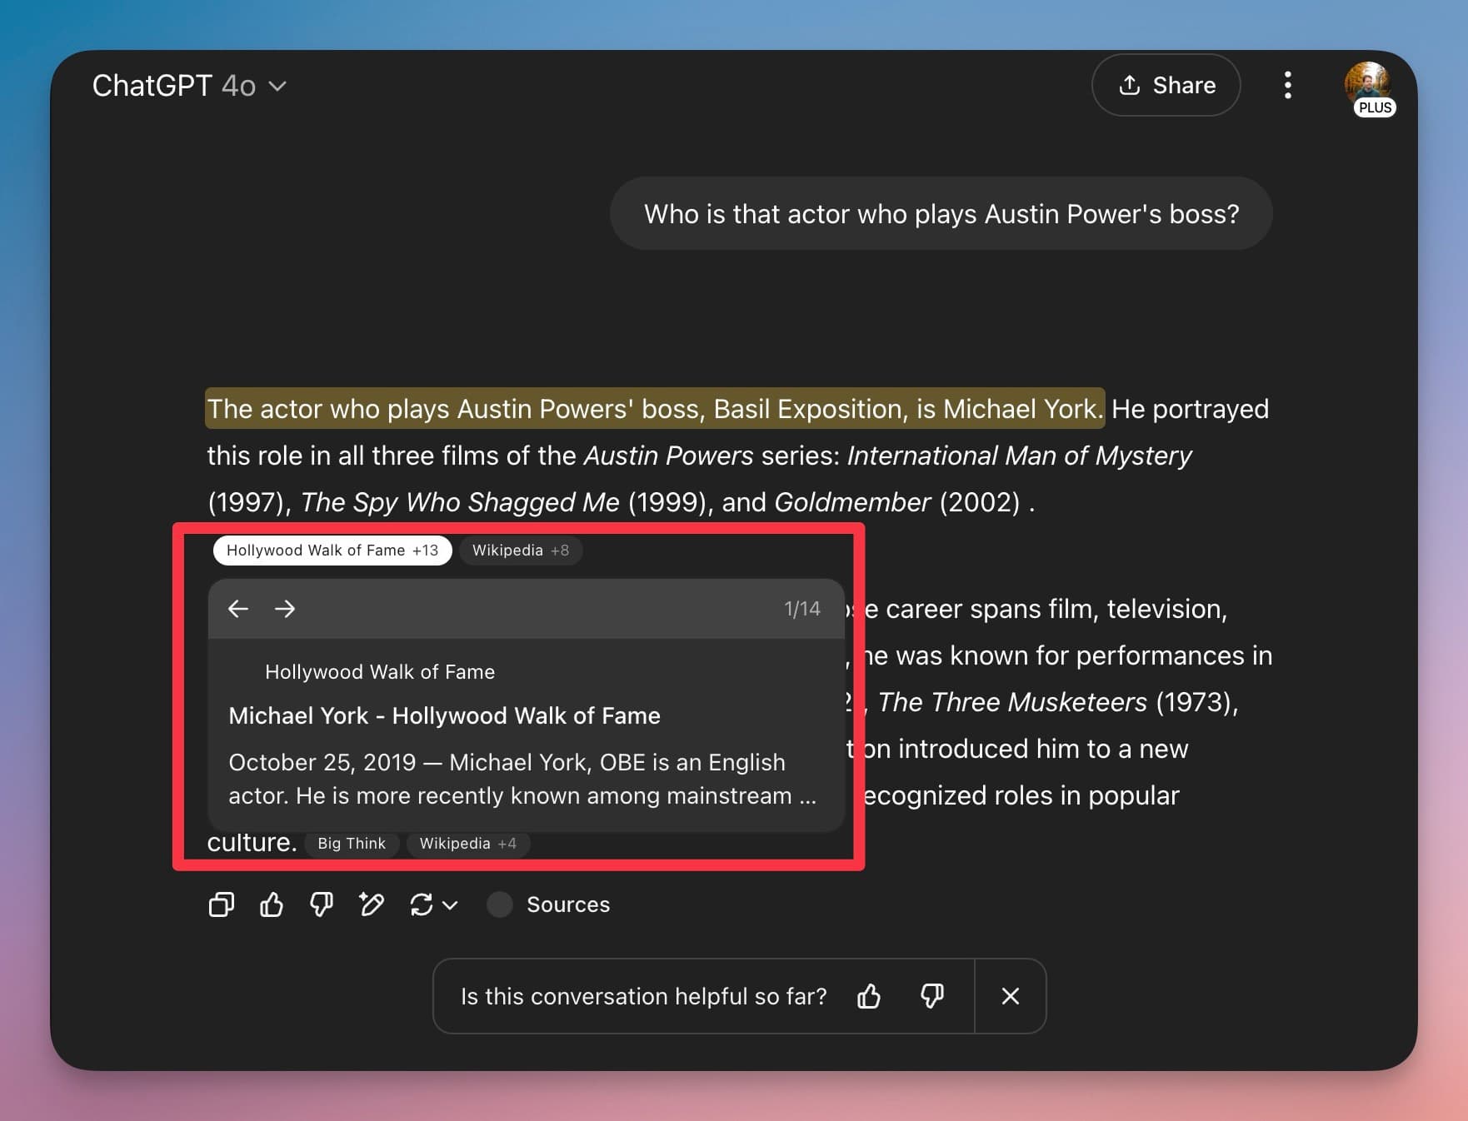Copy the response with the copy icon

[x=221, y=904]
